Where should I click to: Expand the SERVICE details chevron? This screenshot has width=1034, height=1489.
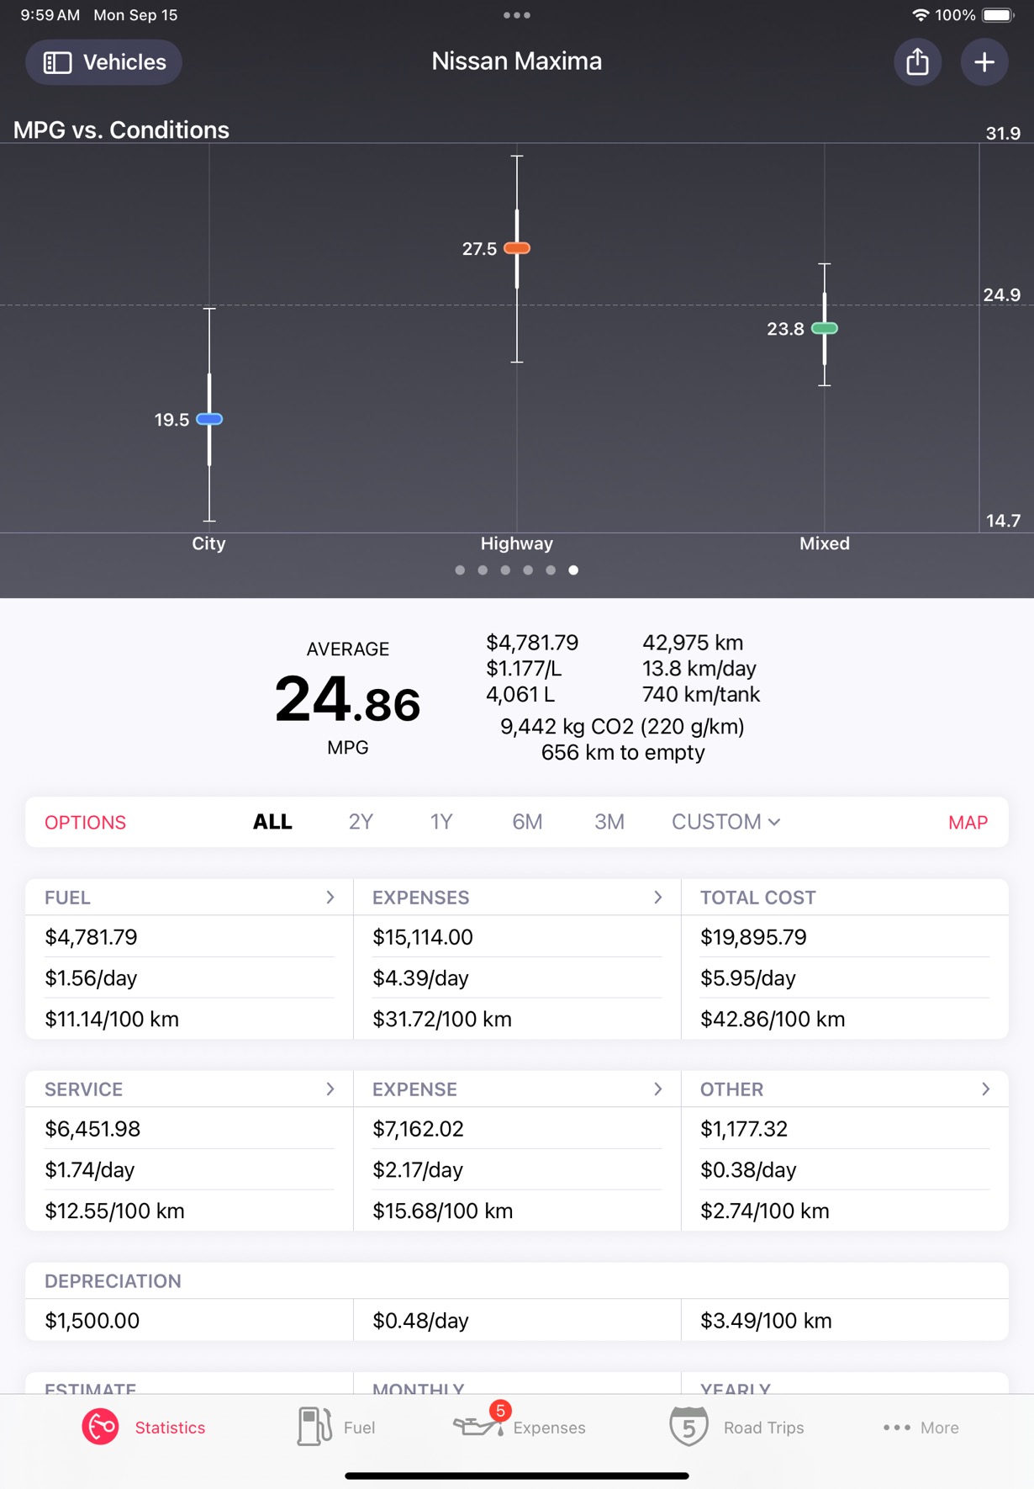coord(330,1089)
